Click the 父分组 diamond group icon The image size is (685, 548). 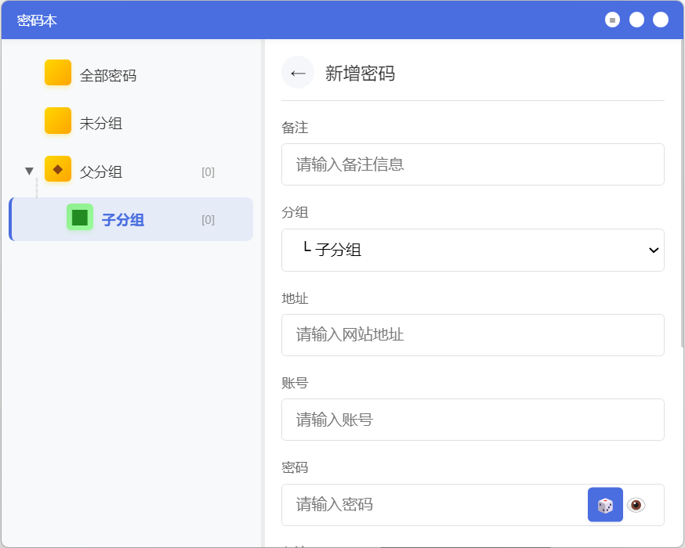(58, 169)
